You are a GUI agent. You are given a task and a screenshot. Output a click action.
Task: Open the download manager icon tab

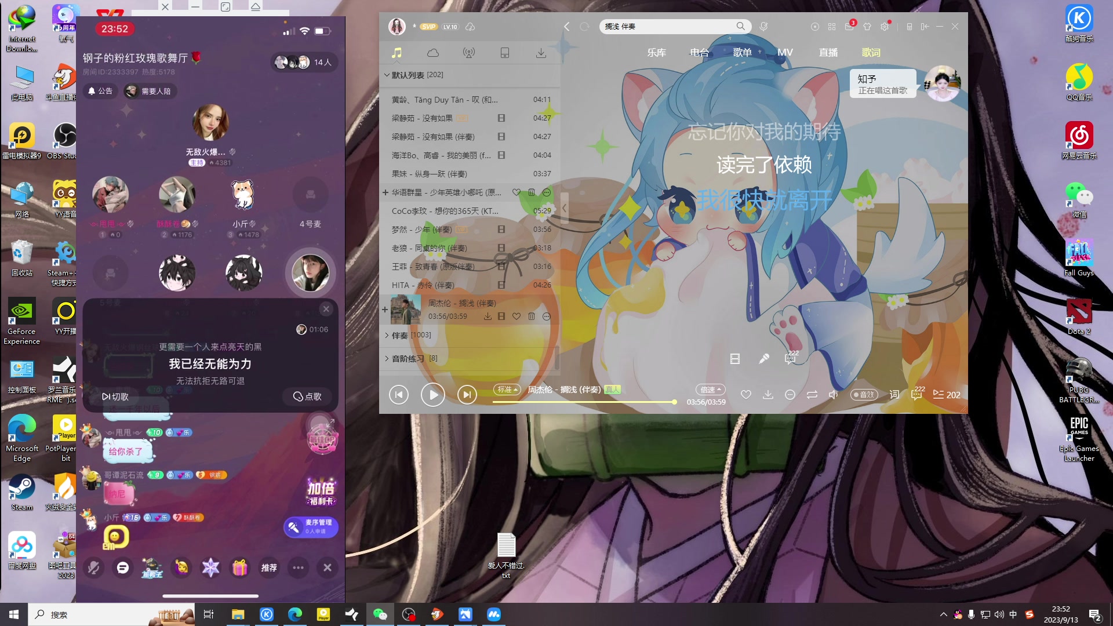click(541, 53)
